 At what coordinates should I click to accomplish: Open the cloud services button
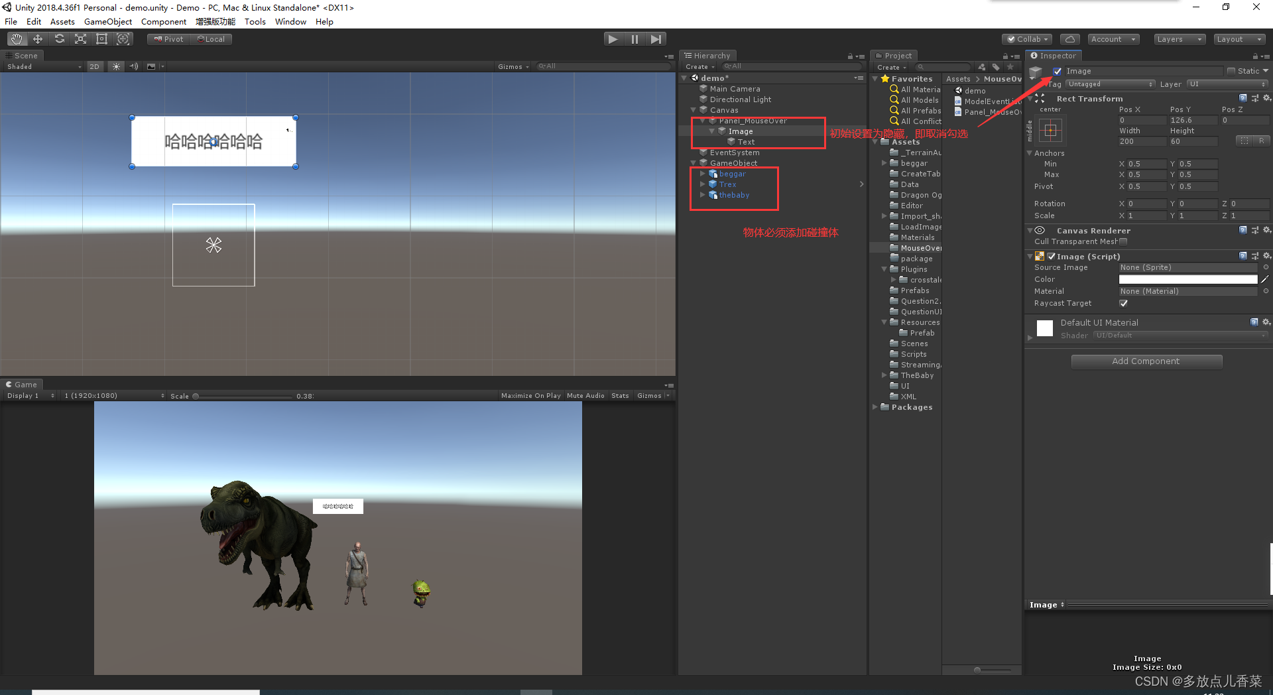click(x=1069, y=39)
